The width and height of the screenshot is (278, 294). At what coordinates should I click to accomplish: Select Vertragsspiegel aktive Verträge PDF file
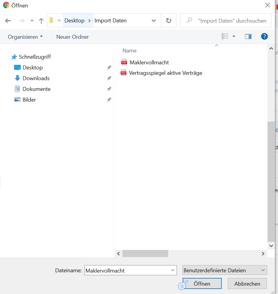point(165,73)
